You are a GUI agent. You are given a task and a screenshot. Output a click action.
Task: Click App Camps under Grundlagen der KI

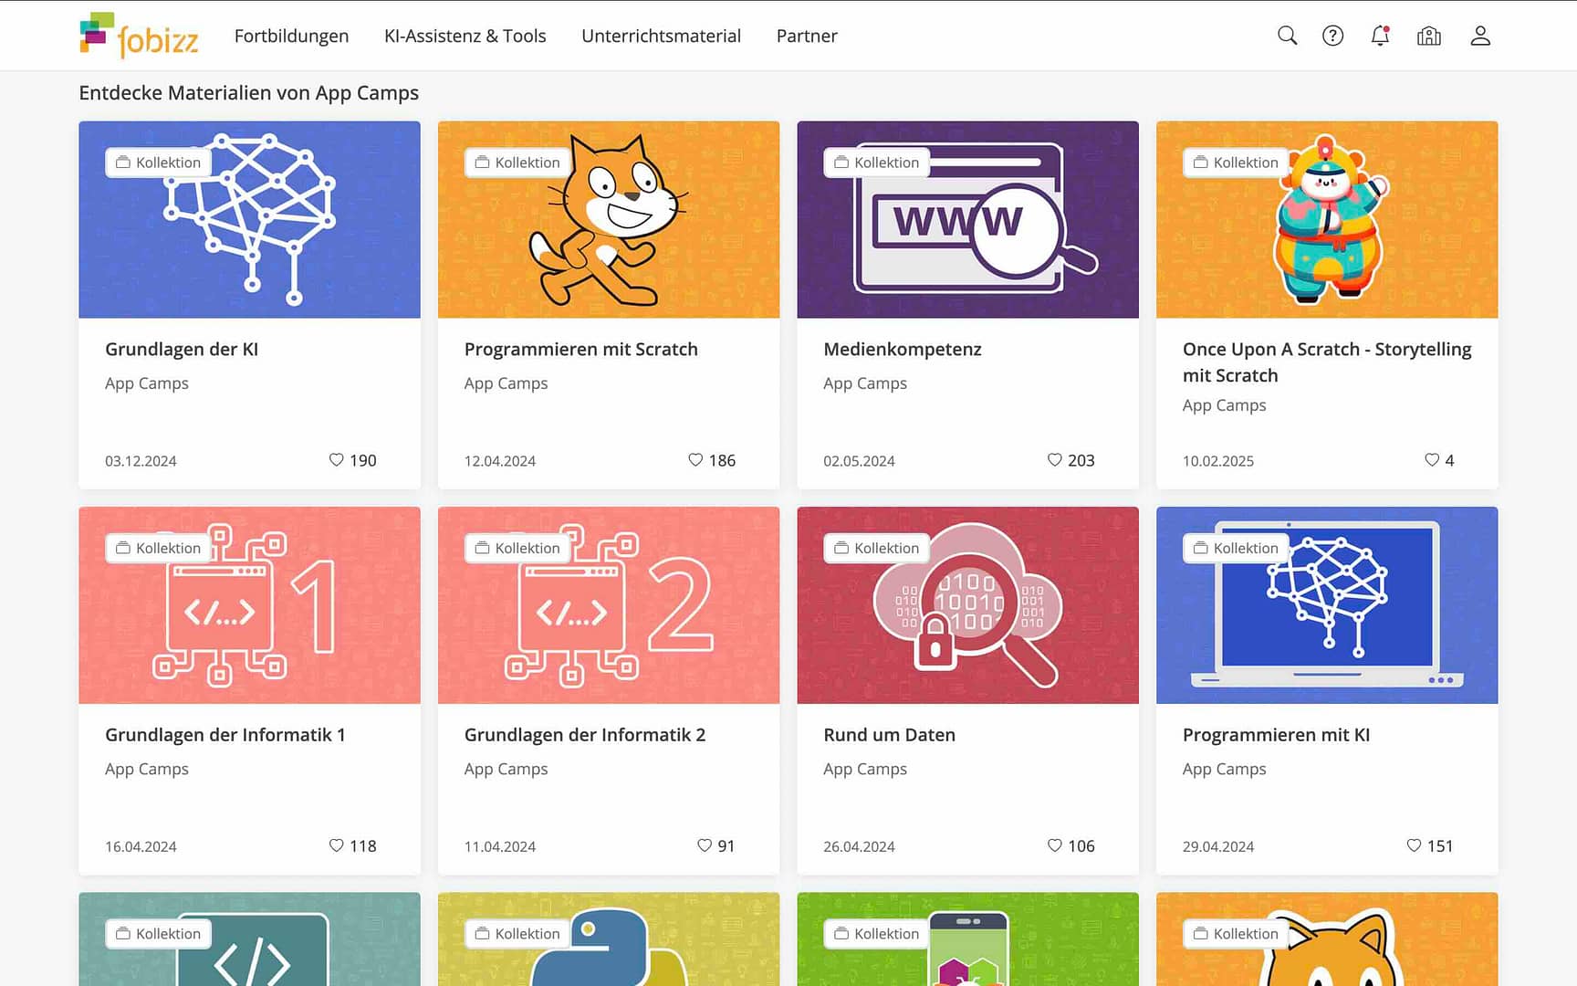(147, 383)
